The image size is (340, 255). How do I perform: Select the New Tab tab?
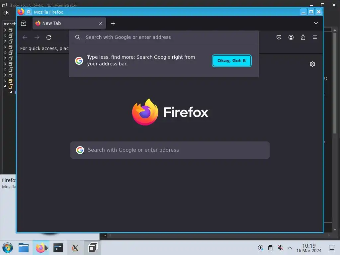pyautogui.click(x=69, y=23)
